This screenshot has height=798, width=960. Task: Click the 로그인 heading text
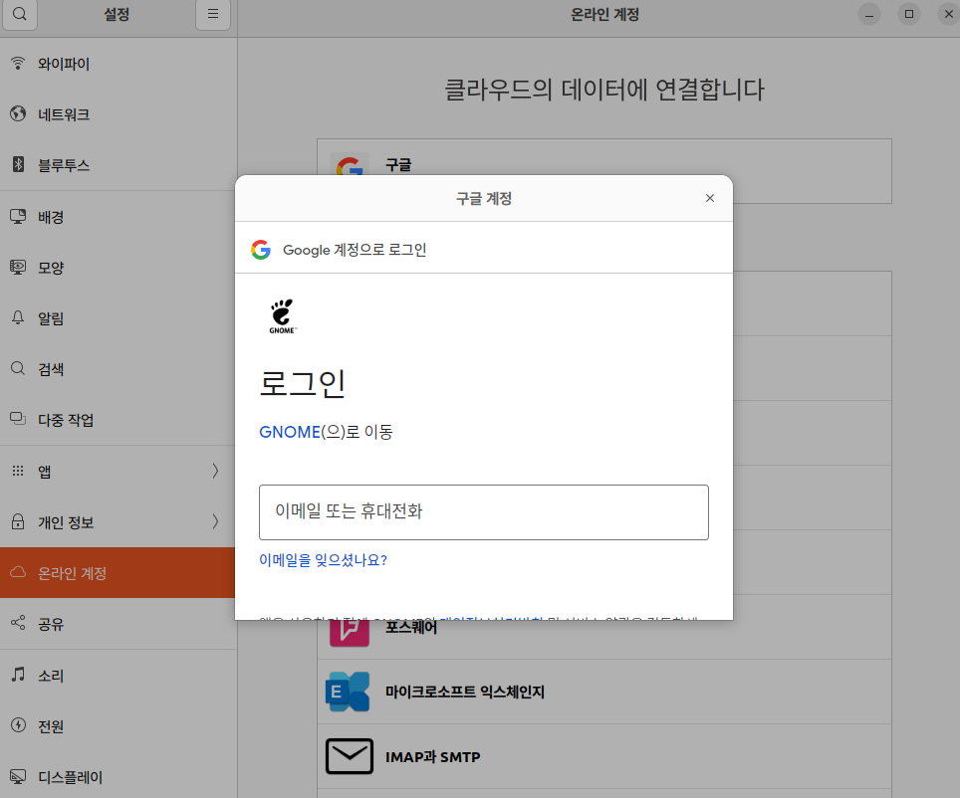[303, 384]
